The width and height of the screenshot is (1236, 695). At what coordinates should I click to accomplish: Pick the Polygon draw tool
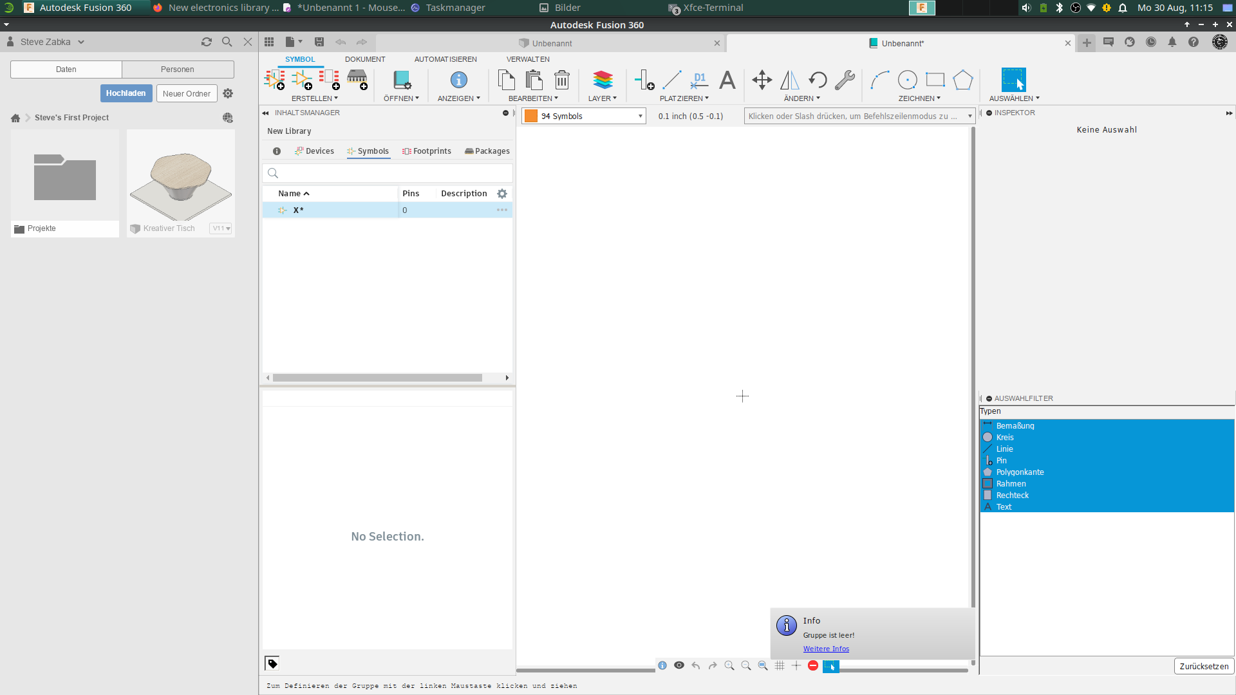962,80
